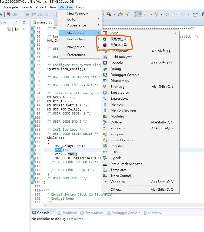This screenshot has height=232, width=204.
Task: Click the Project Explorer icon
Action: point(105,140)
